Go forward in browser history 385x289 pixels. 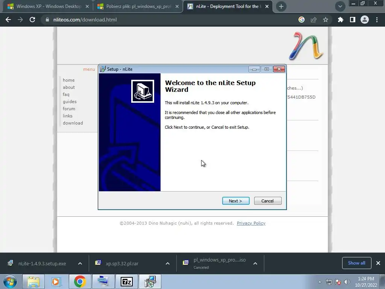click(x=20, y=20)
